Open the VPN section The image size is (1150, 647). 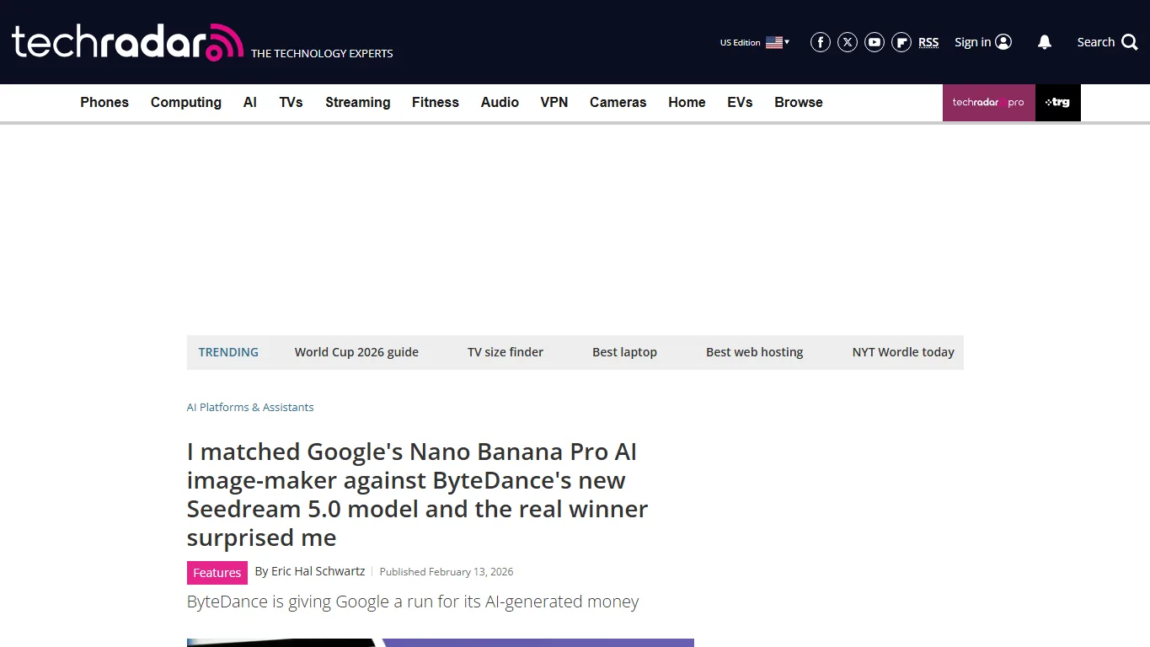(x=554, y=103)
